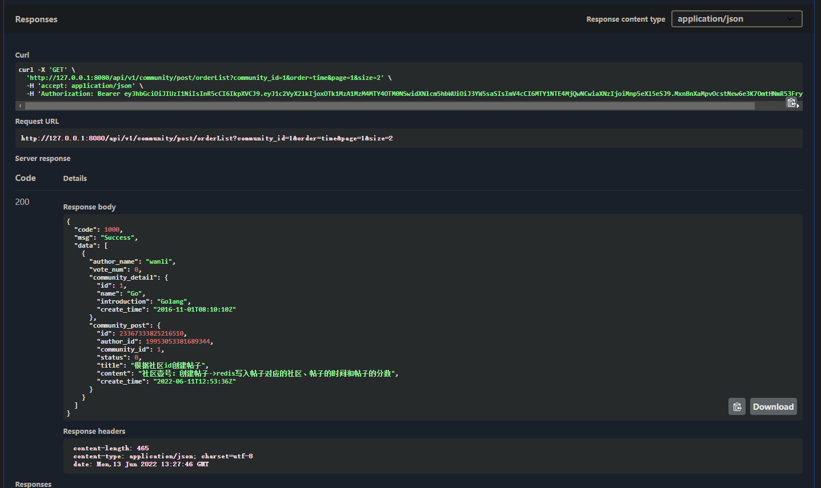Click the left scroll arrow of curl box

click(20, 106)
